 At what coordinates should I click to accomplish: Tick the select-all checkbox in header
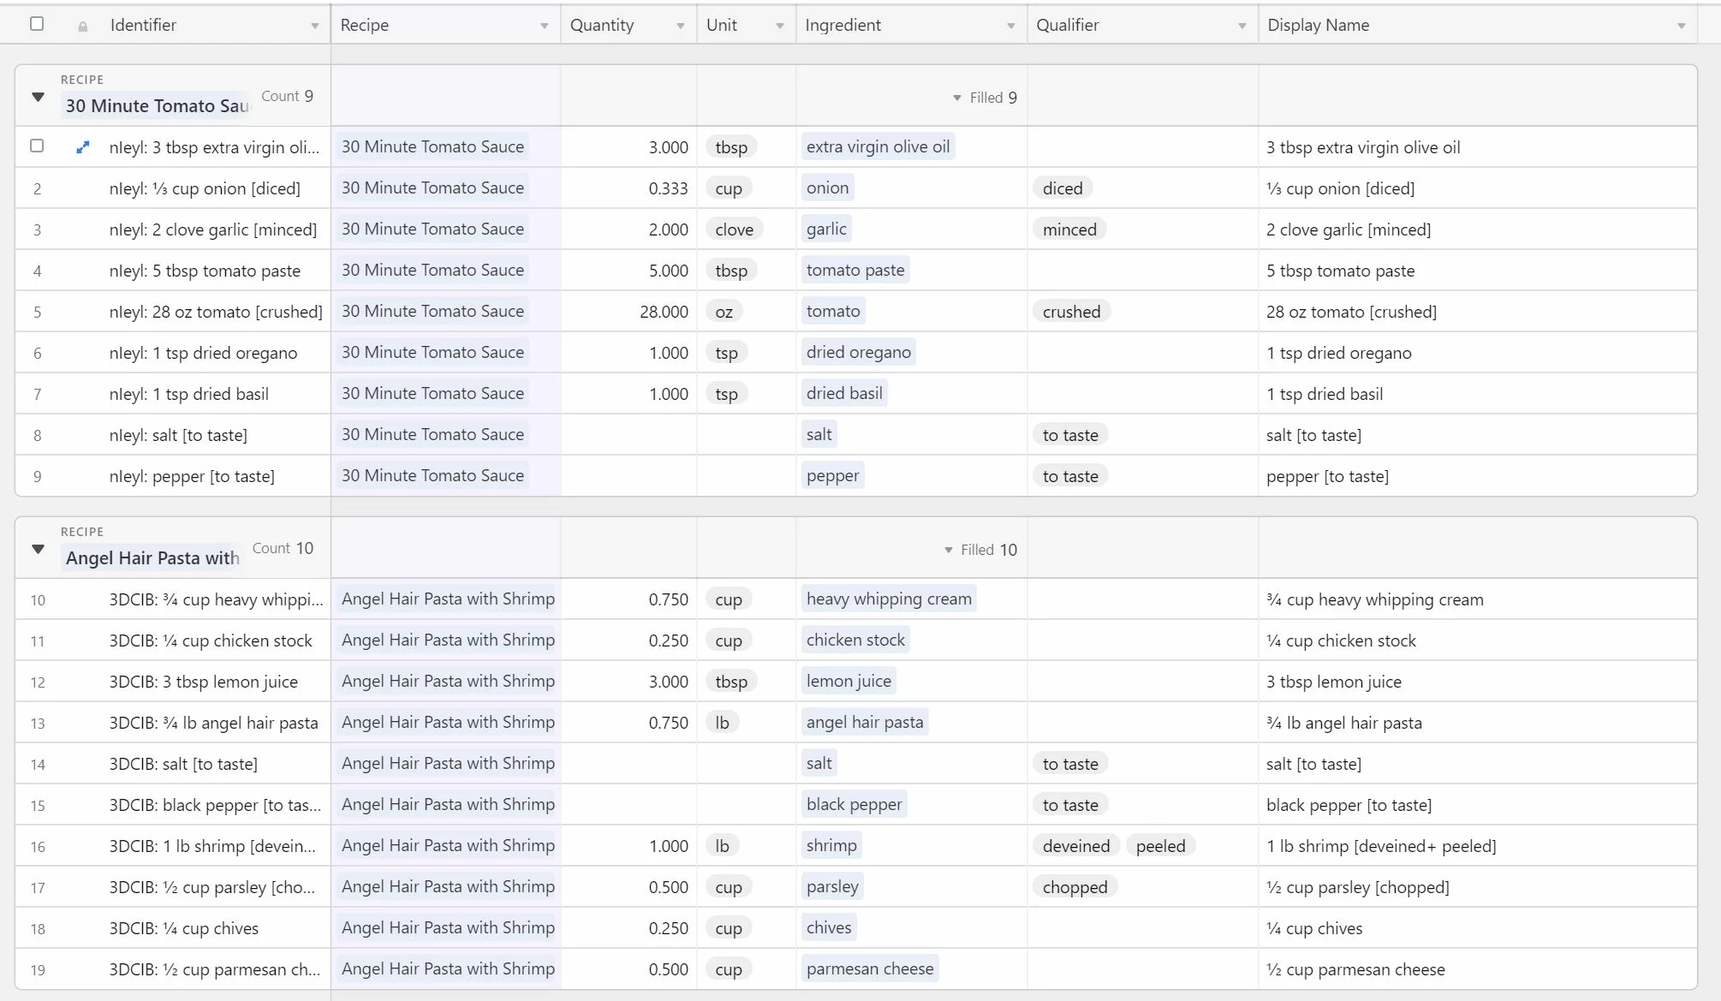[37, 24]
